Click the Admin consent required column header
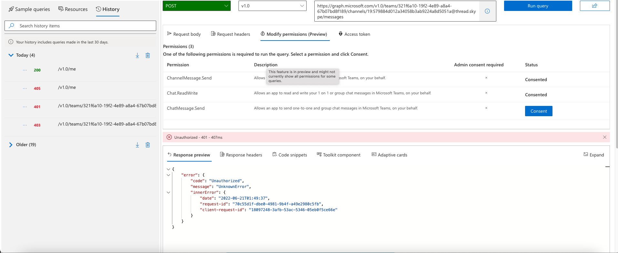This screenshot has width=618, height=253. point(479,65)
